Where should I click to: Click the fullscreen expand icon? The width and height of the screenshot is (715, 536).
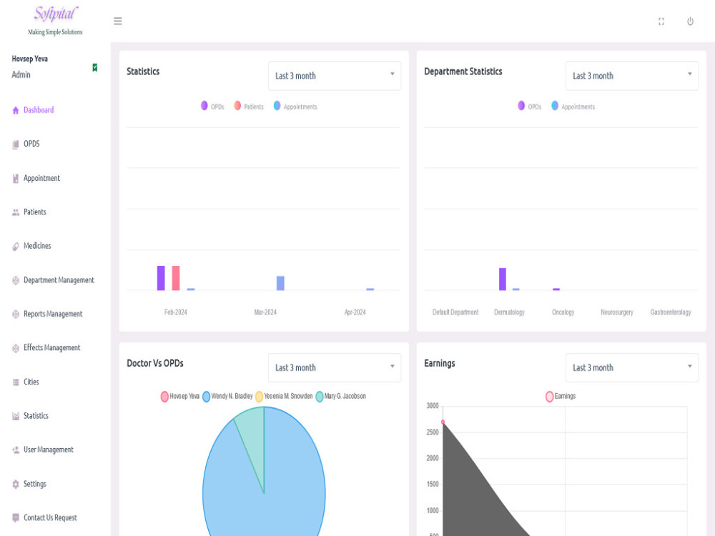pyautogui.click(x=661, y=21)
